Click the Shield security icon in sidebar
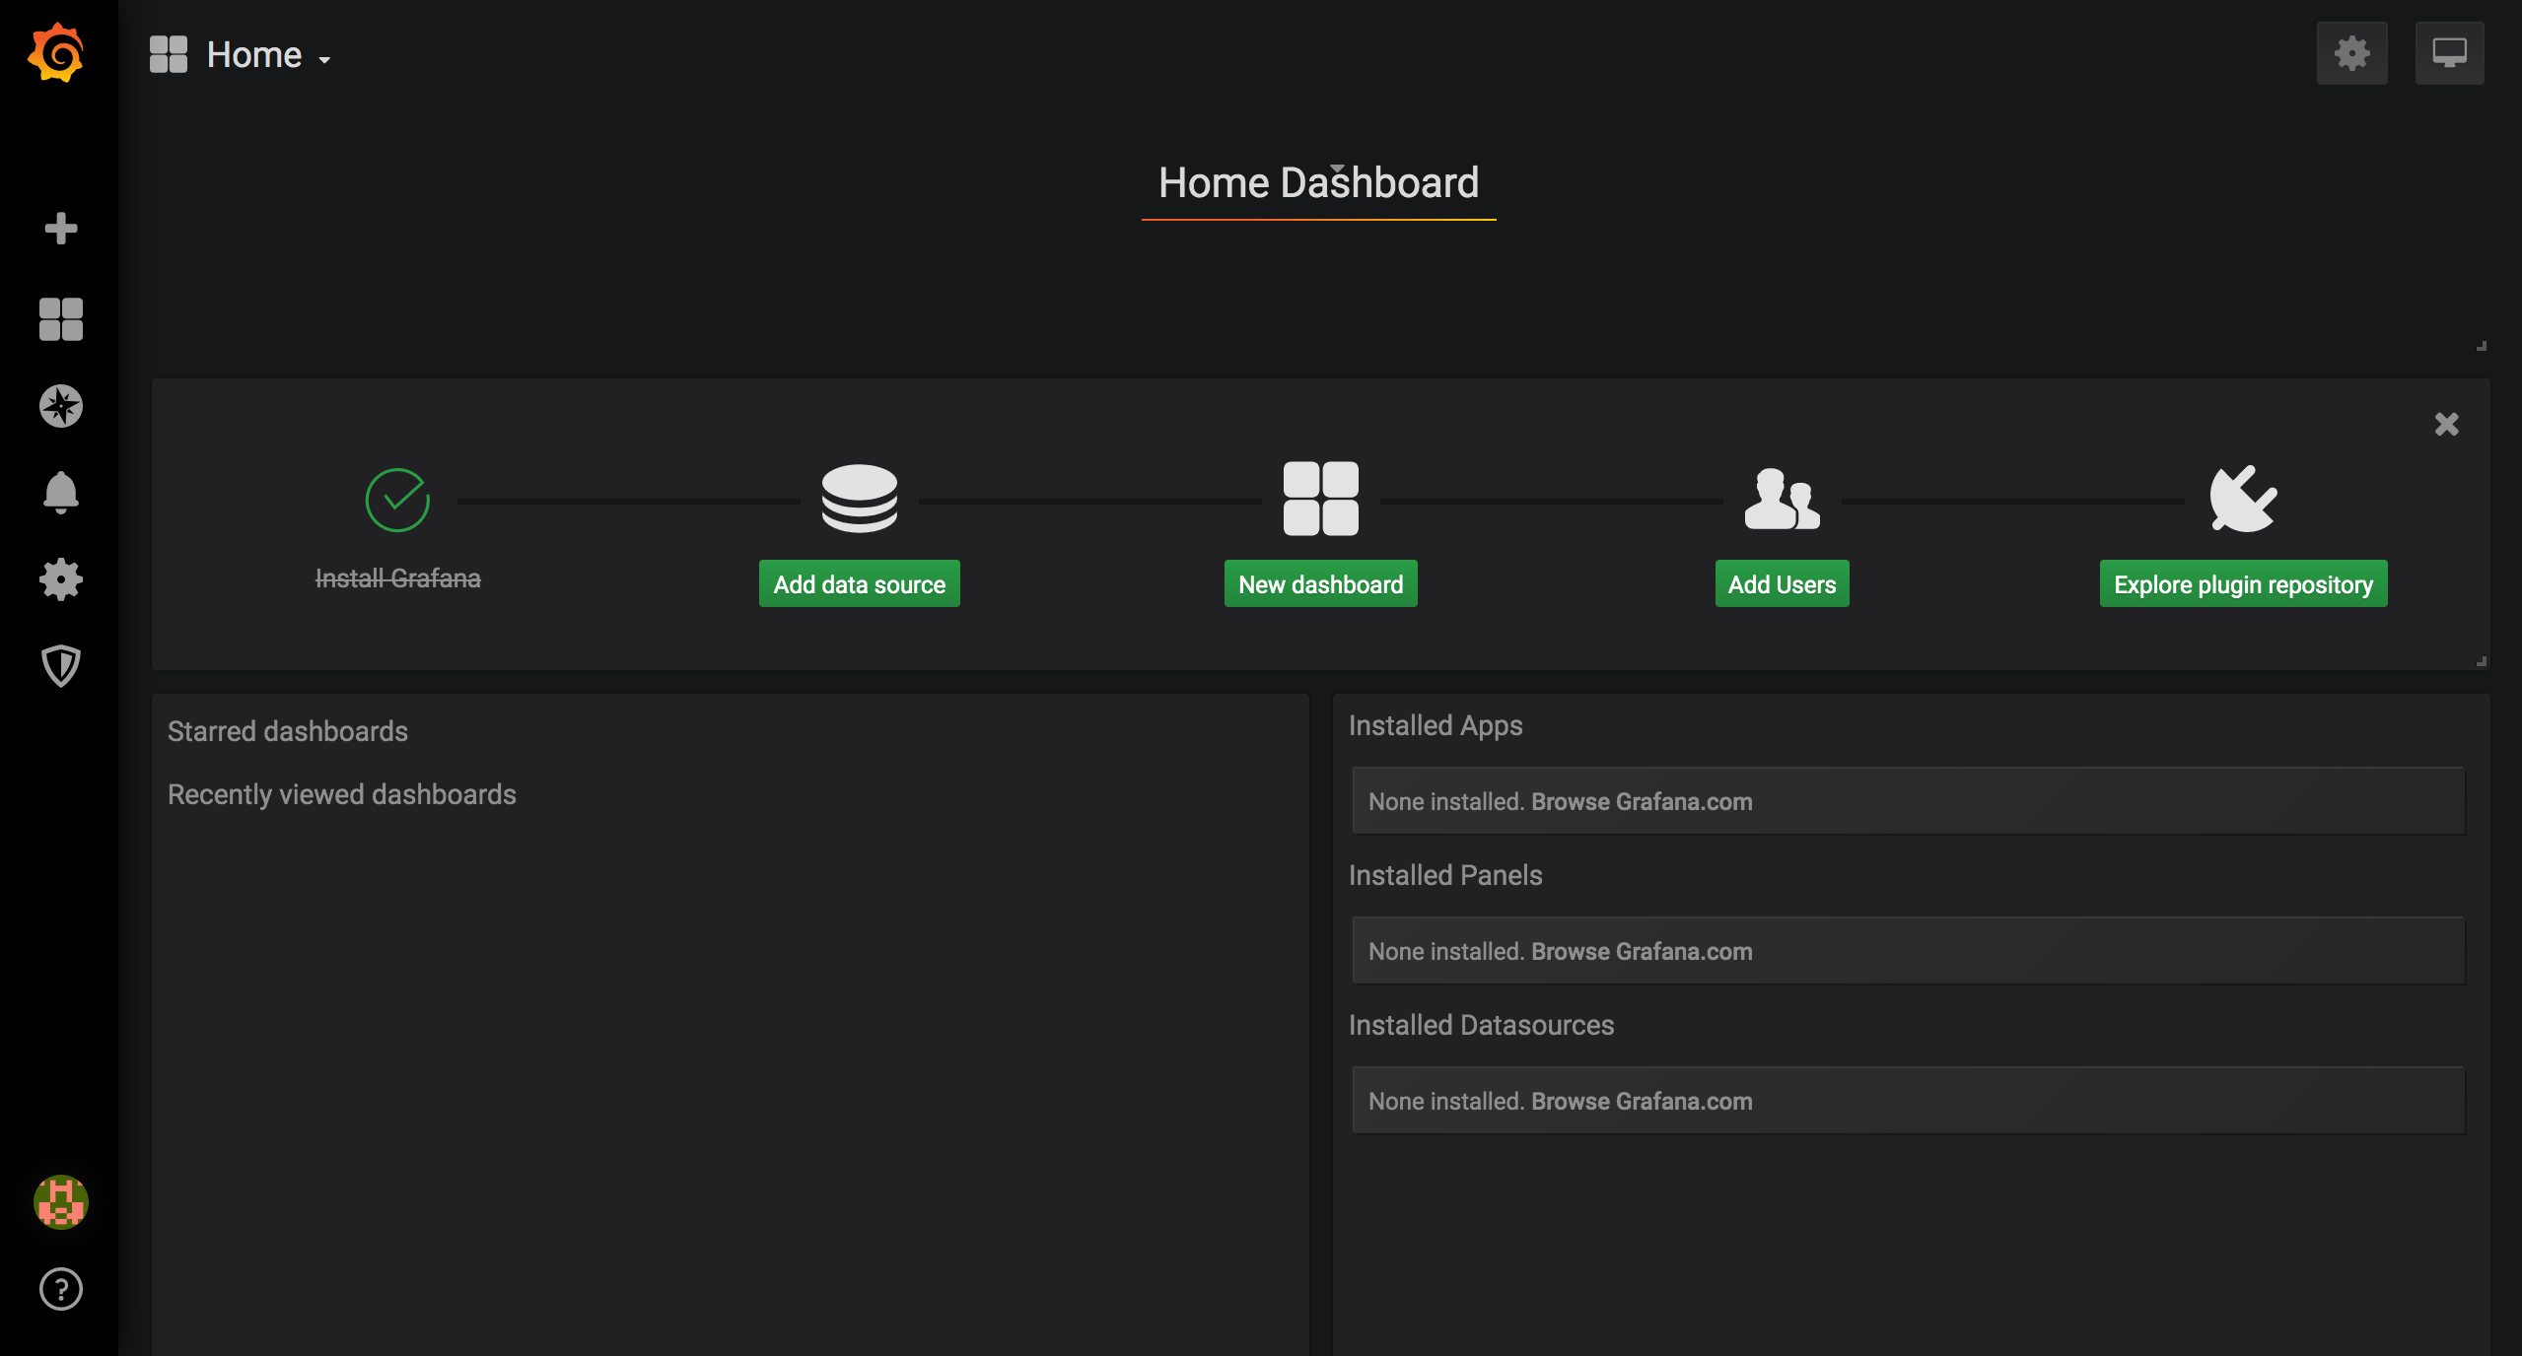2522x1356 pixels. click(60, 664)
